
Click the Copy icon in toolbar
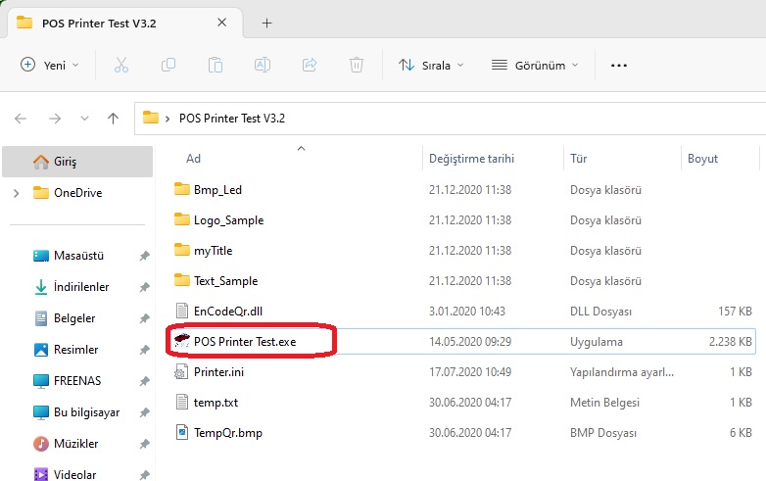point(168,65)
